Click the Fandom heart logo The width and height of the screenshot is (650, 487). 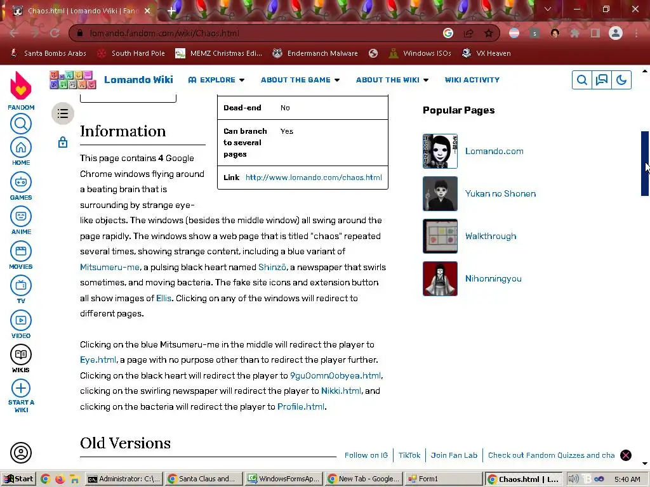(x=21, y=86)
